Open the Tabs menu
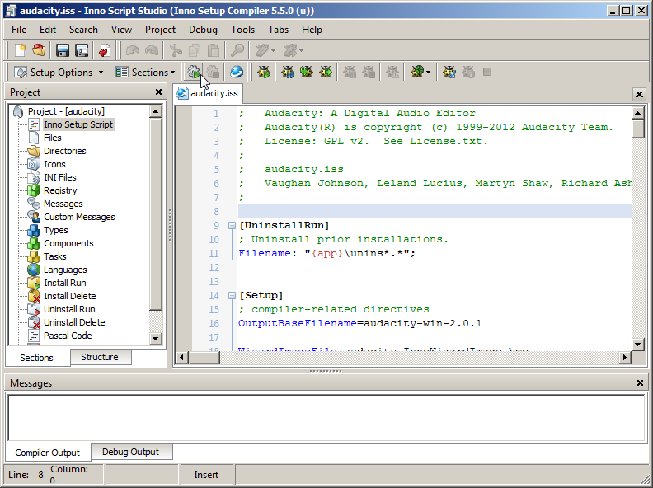653x488 pixels. pyautogui.click(x=278, y=30)
